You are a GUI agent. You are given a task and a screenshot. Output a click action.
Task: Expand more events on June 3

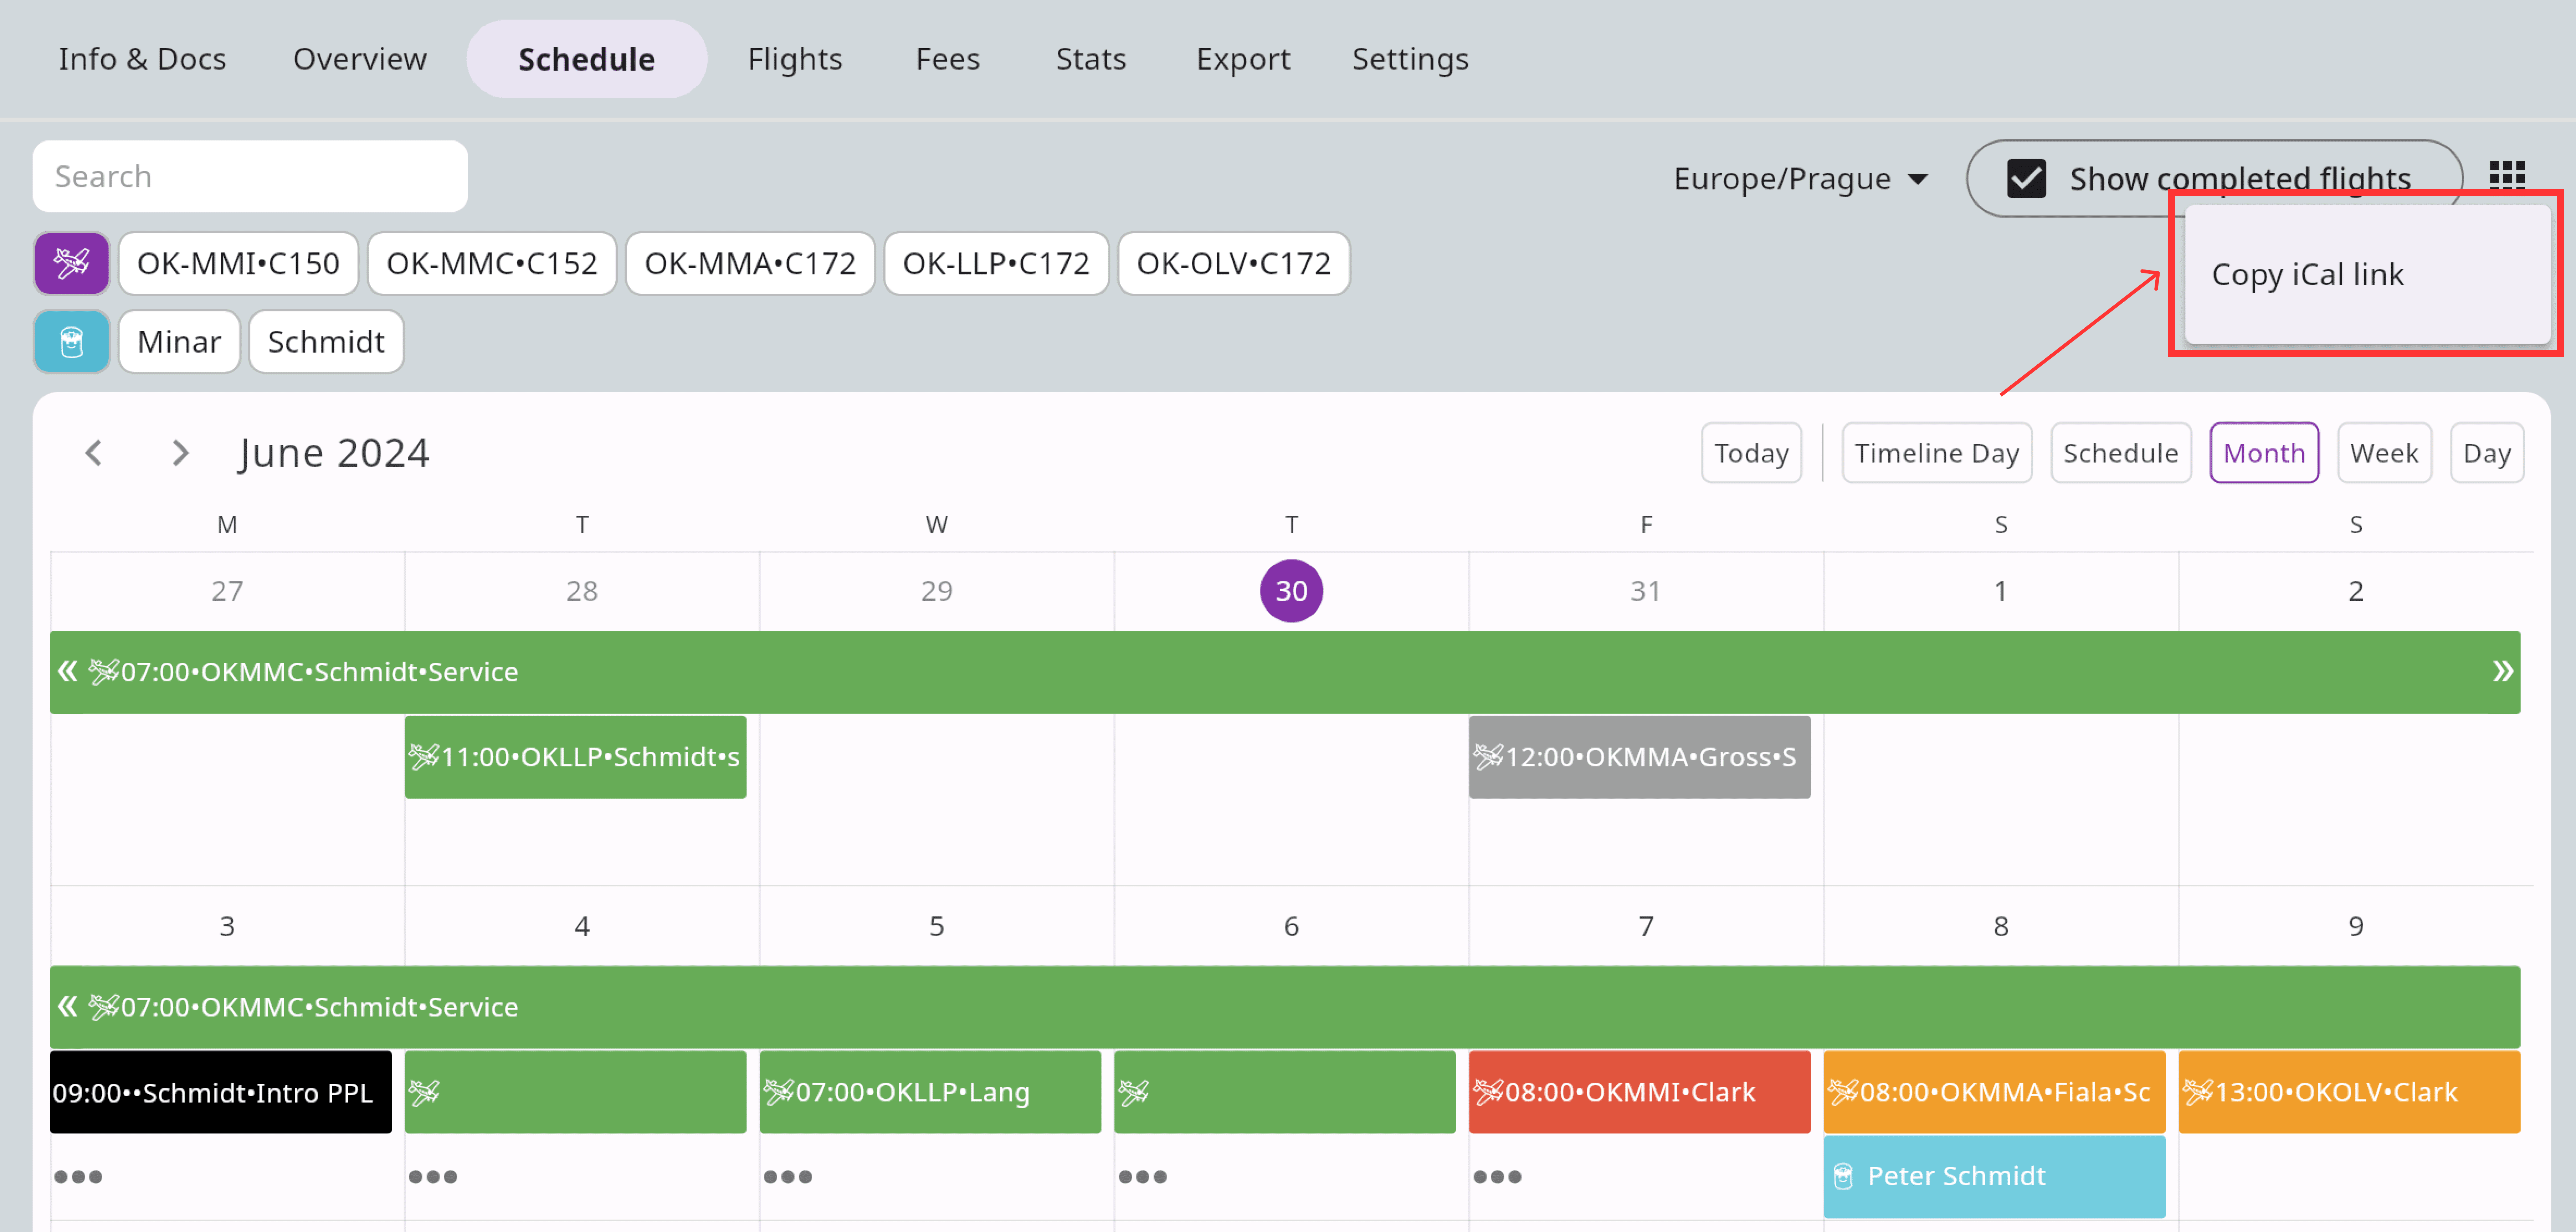tap(78, 1177)
